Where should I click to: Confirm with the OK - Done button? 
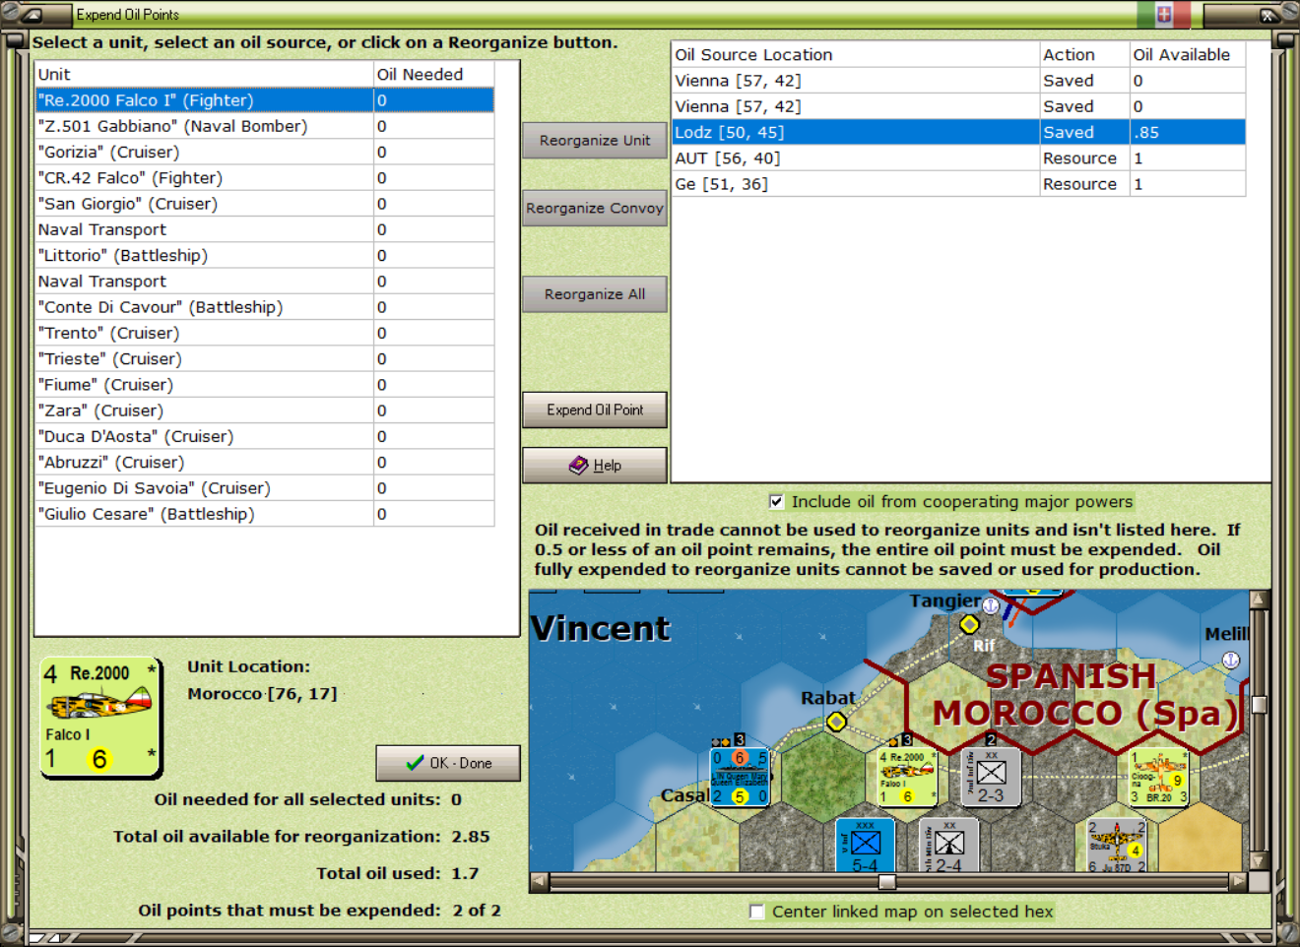[x=448, y=763]
